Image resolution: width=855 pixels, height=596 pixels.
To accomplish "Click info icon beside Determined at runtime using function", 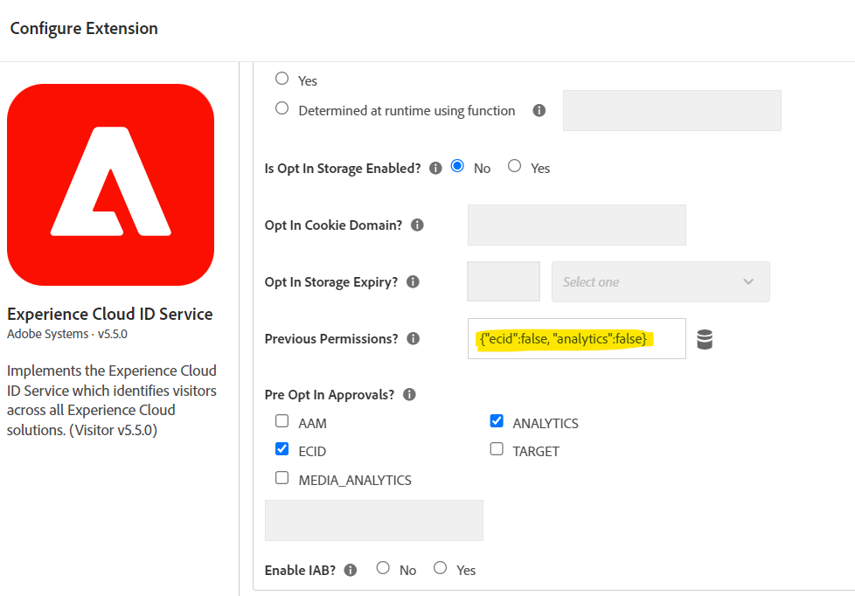I will [539, 110].
